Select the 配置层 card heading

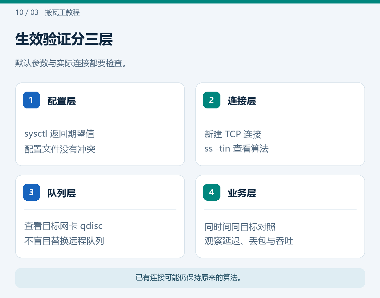pyautogui.click(x=62, y=101)
